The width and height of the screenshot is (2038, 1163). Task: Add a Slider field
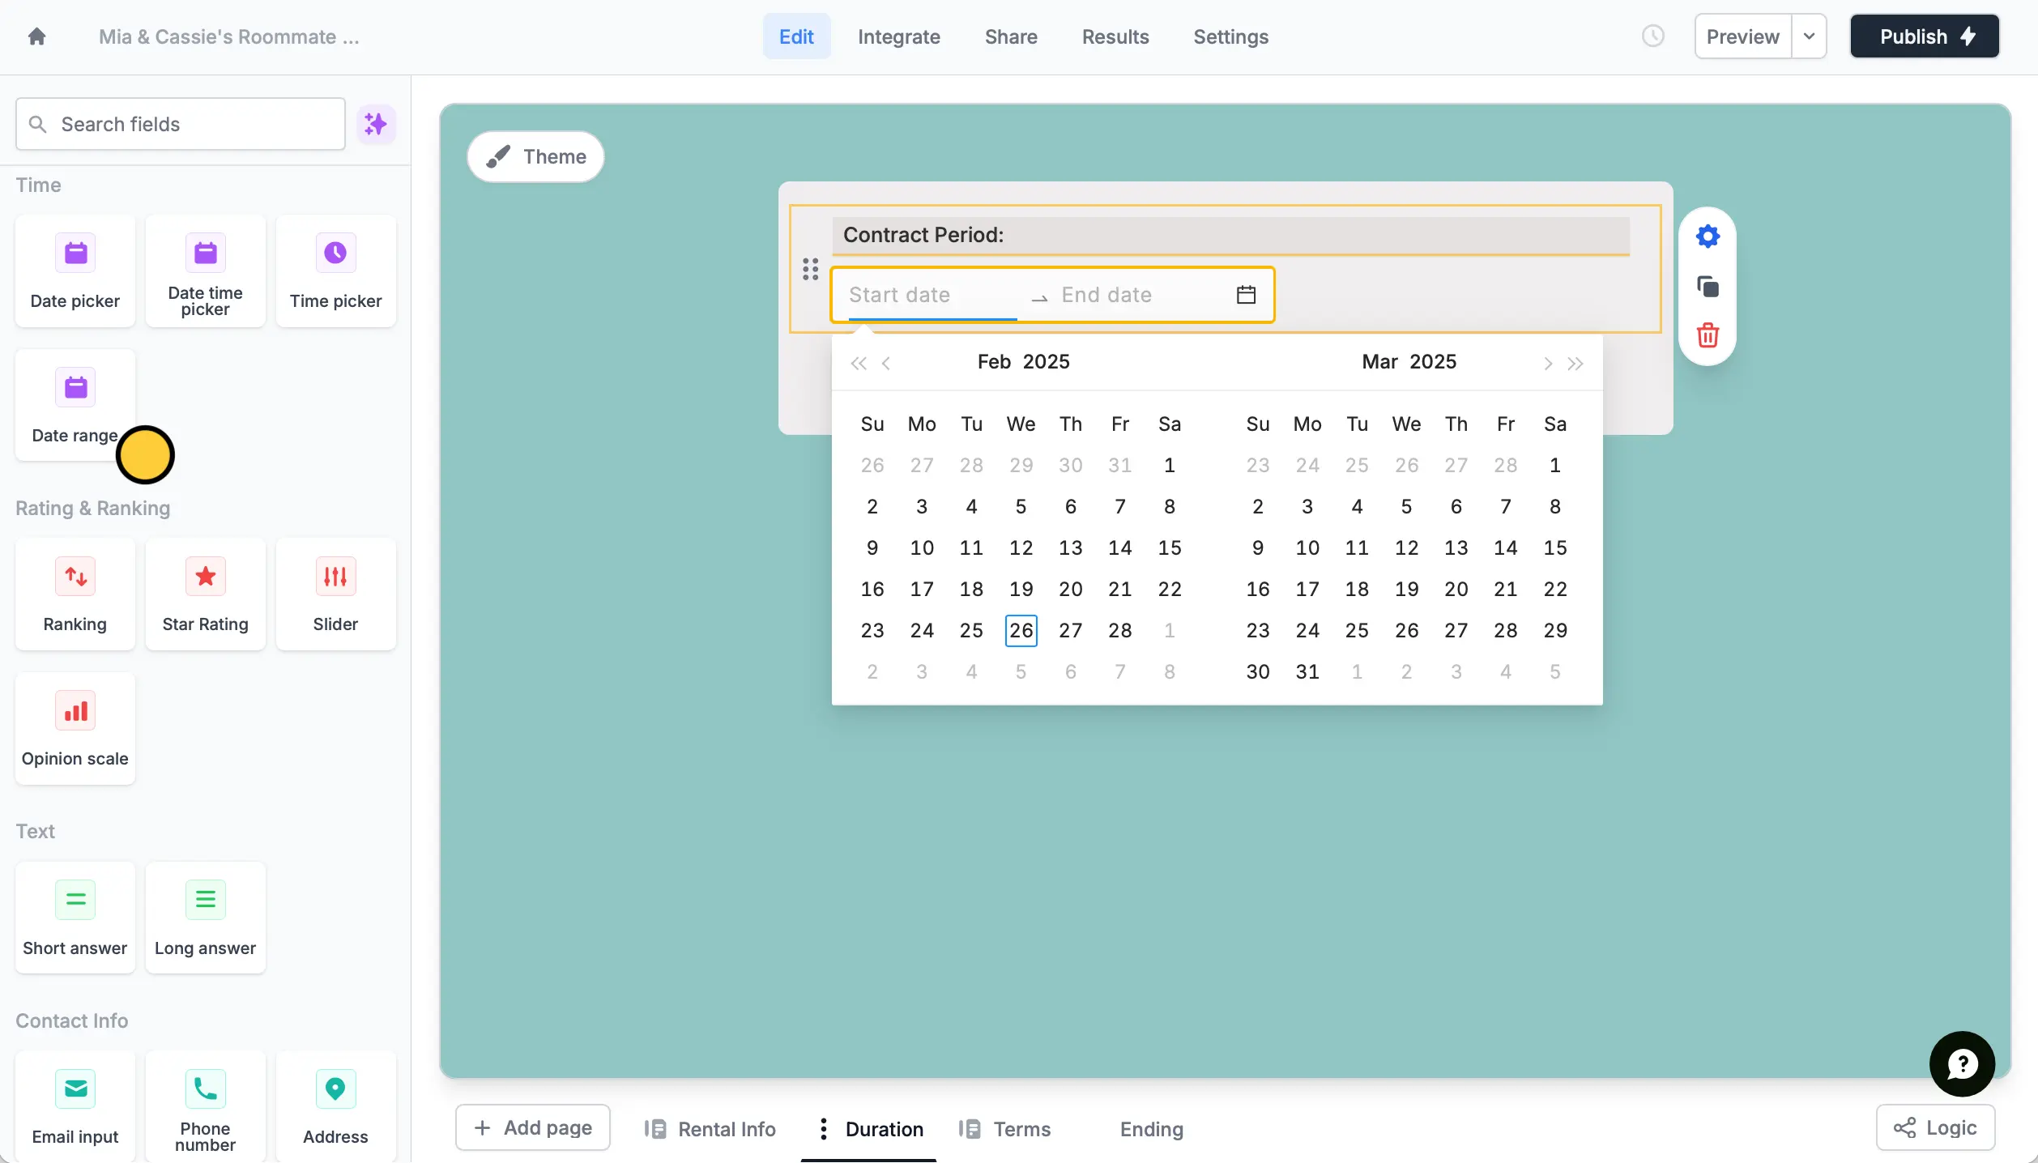[x=336, y=594]
